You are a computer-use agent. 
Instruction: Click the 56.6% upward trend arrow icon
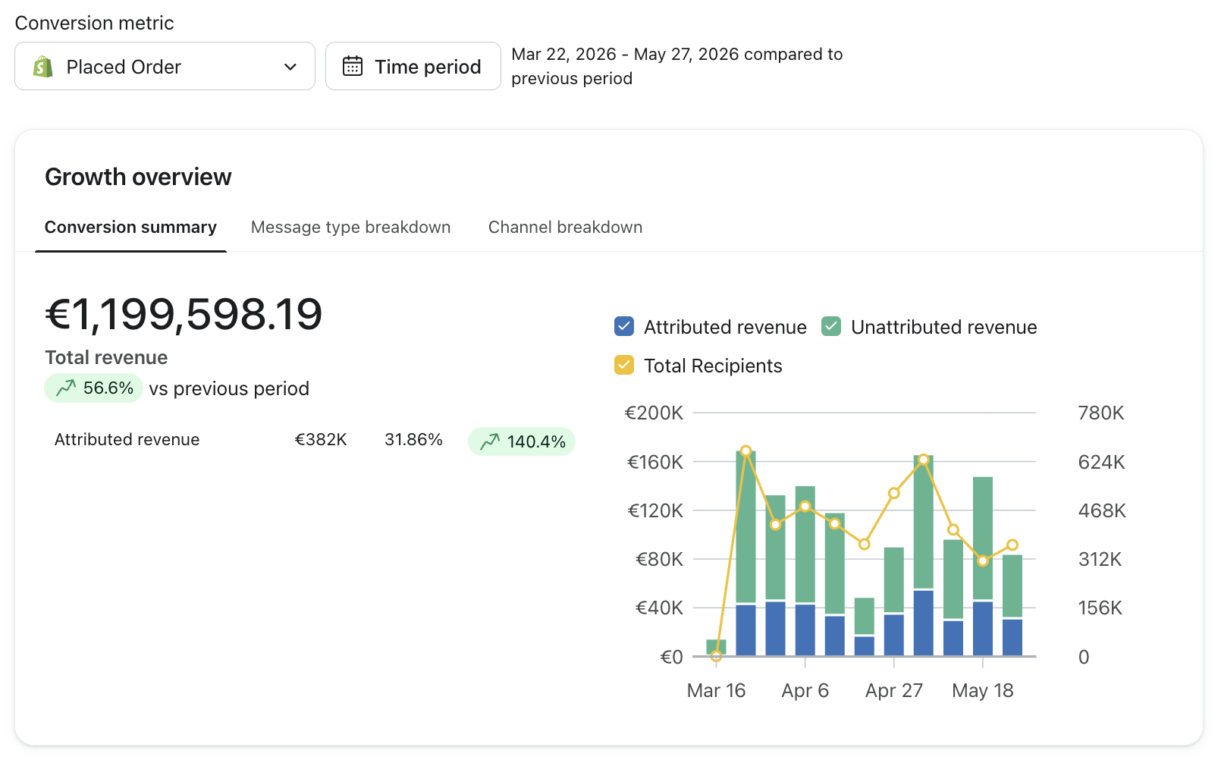tap(66, 388)
